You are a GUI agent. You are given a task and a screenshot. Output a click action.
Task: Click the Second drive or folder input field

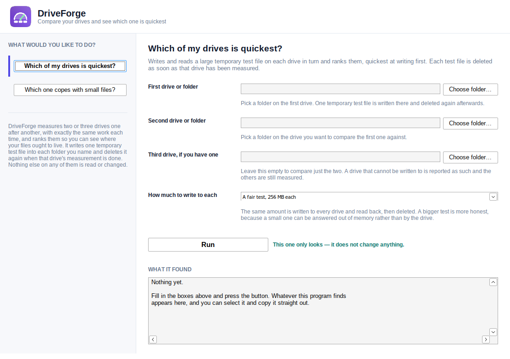[x=340, y=123]
